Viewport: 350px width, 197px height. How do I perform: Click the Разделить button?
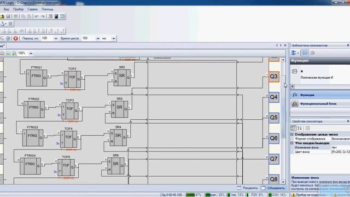247,188
